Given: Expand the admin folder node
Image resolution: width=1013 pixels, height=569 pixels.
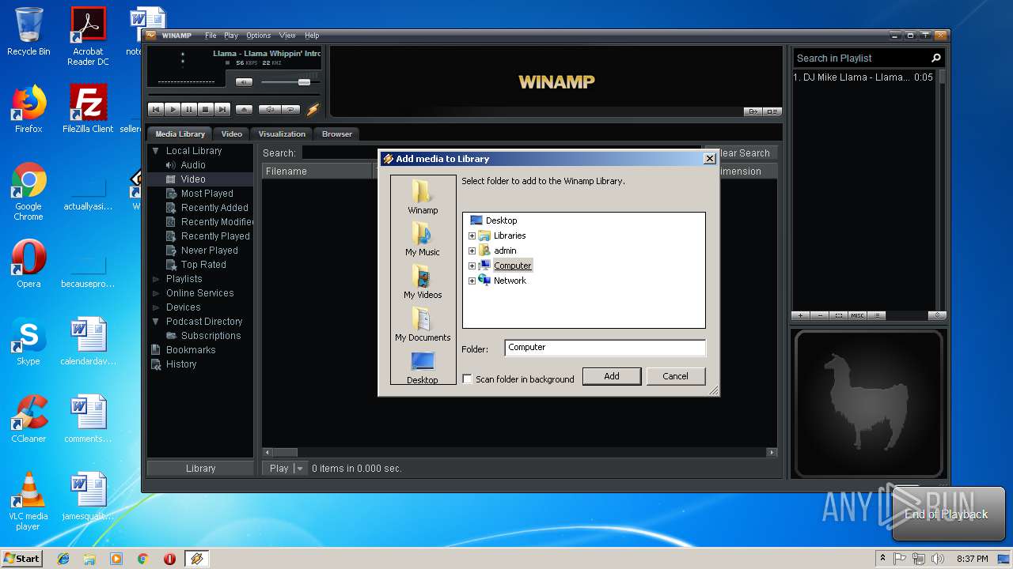Looking at the screenshot, I should (472, 251).
